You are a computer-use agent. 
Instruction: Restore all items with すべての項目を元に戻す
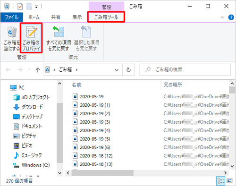59,39
